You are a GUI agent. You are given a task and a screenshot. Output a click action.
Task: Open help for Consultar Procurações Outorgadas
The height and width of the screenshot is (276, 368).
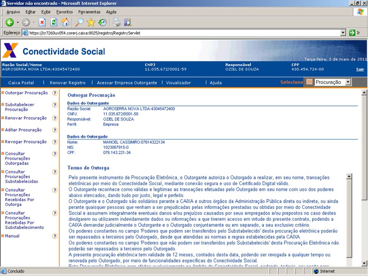click(x=55, y=154)
